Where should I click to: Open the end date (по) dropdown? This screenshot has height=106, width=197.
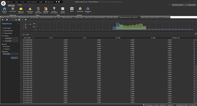coord(17,41)
